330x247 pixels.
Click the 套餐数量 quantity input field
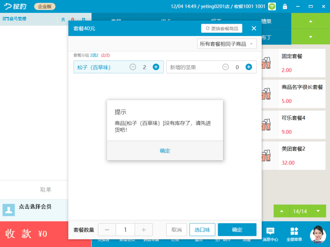(x=125, y=230)
